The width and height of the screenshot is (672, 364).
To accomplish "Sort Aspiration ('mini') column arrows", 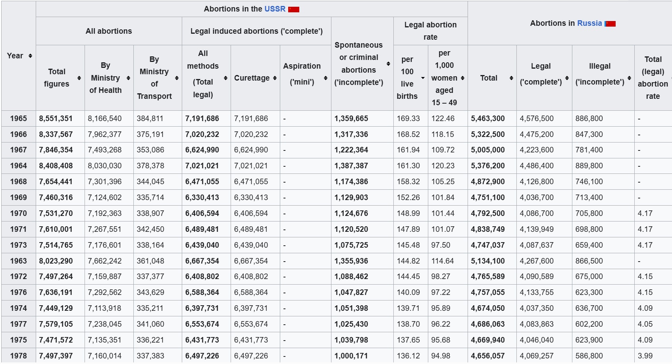I will (325, 78).
